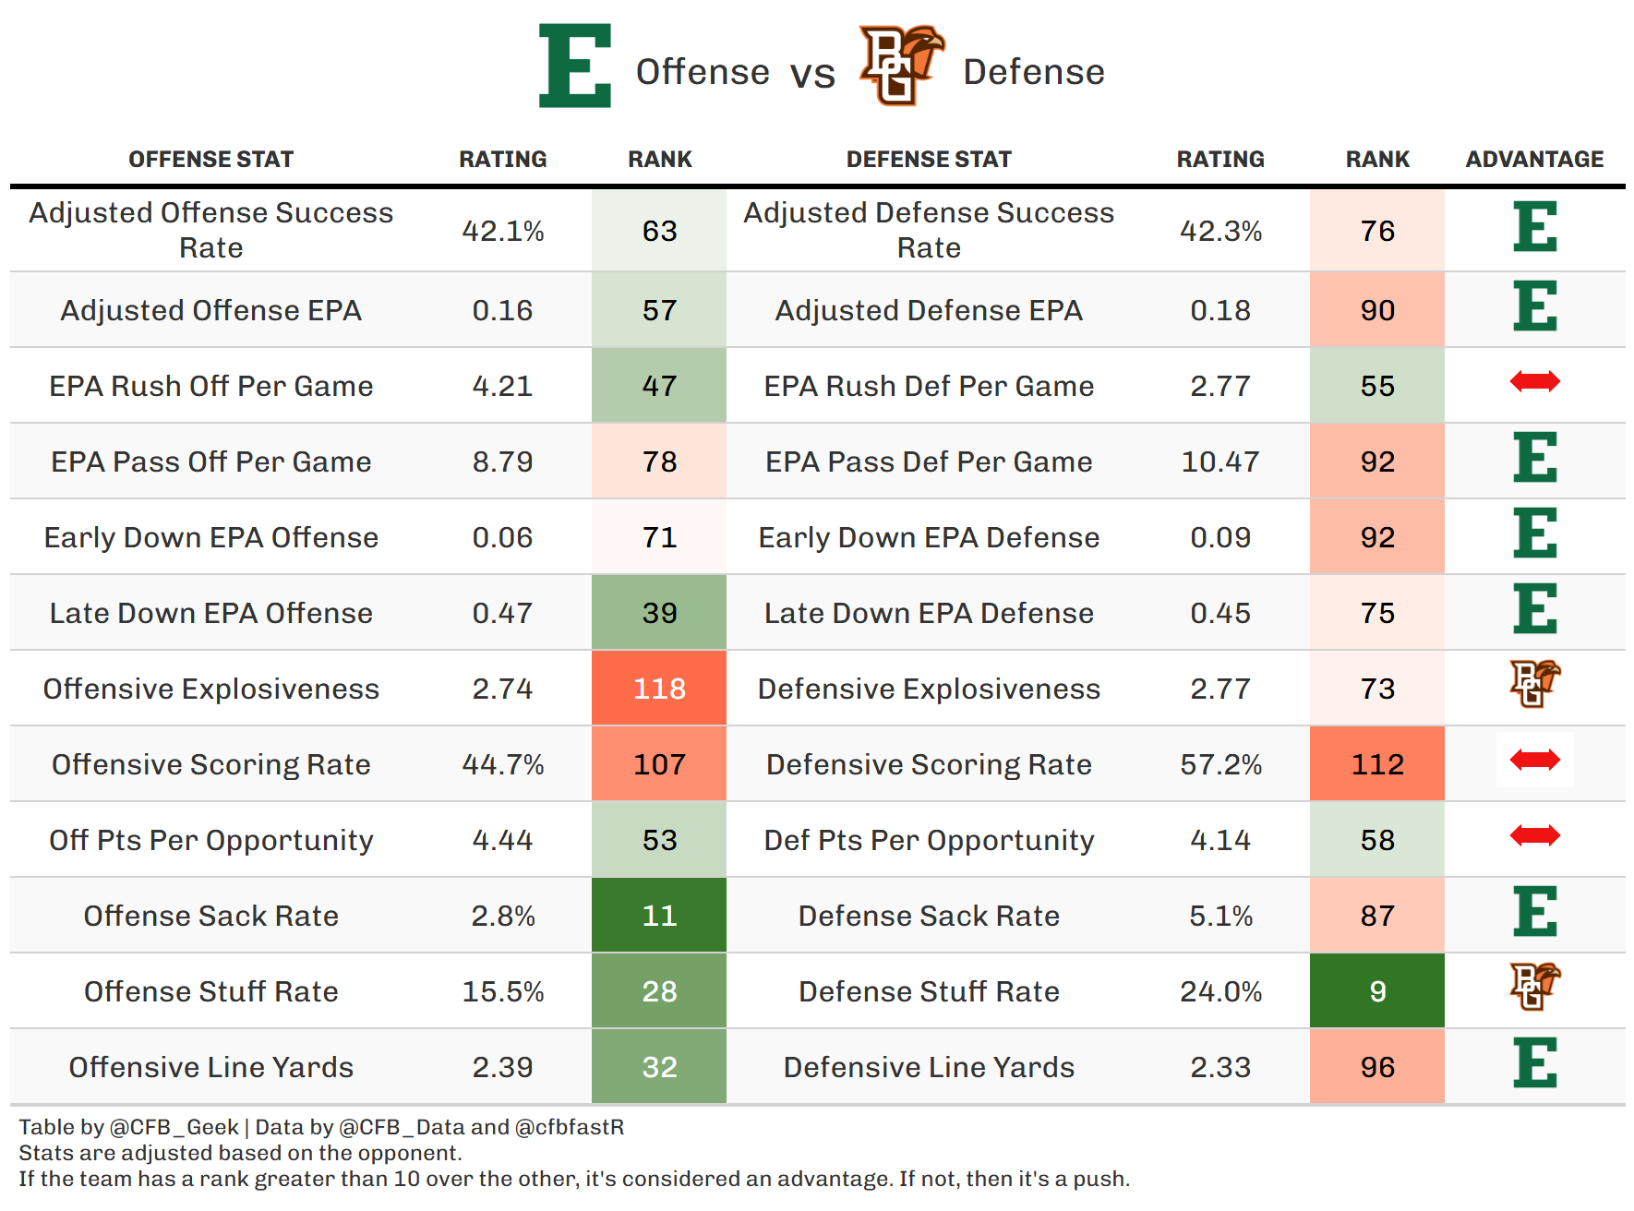Click advantage E icon in Sack Rate row
1634x1211 pixels.
point(1534,912)
